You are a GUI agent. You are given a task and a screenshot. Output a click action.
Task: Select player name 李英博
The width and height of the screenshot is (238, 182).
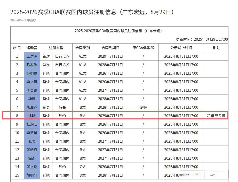tap(32, 133)
